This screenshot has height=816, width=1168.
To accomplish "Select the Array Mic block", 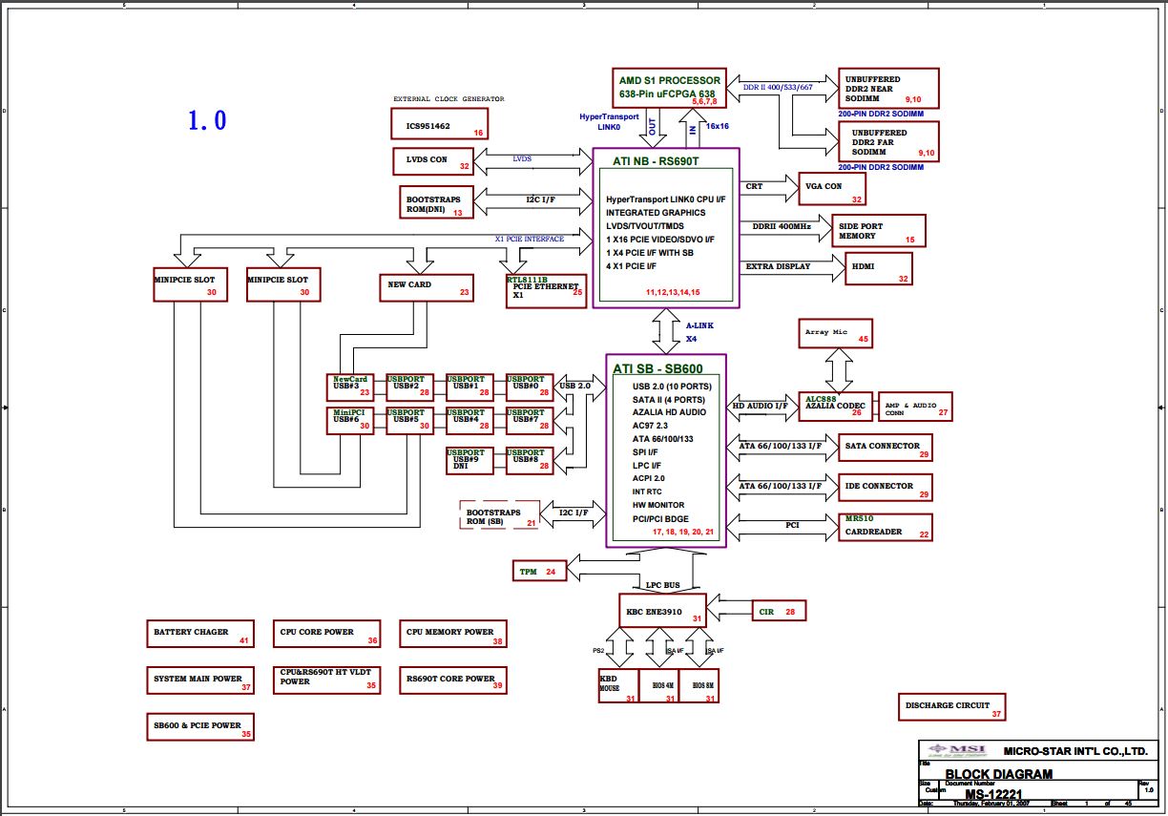I will click(835, 333).
